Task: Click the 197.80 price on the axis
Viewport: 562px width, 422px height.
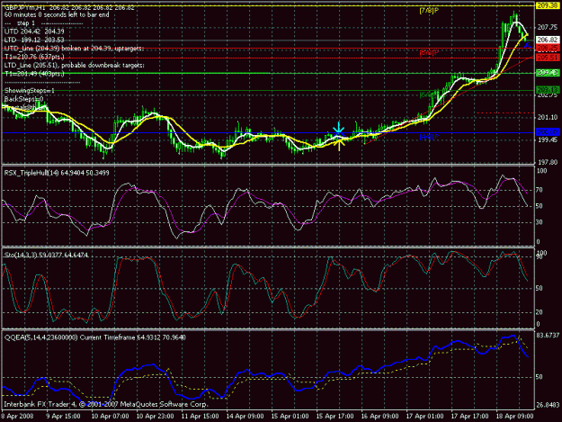Action: tap(548, 162)
